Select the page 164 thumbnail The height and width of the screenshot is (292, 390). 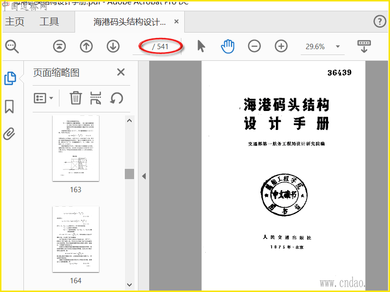pyautogui.click(x=76, y=239)
